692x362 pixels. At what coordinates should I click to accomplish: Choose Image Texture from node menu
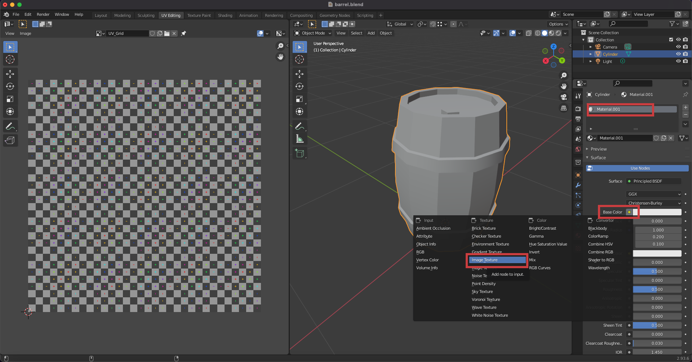(x=497, y=260)
